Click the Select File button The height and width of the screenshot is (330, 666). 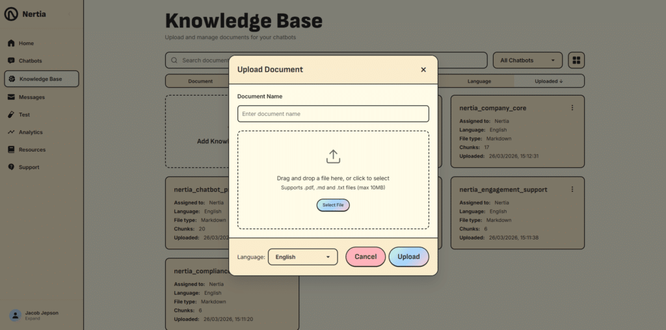[333, 205]
